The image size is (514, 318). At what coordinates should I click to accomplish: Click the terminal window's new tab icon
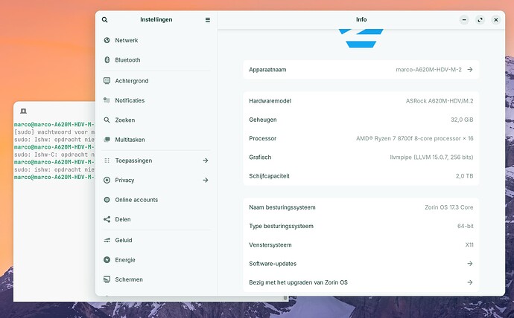(23, 111)
